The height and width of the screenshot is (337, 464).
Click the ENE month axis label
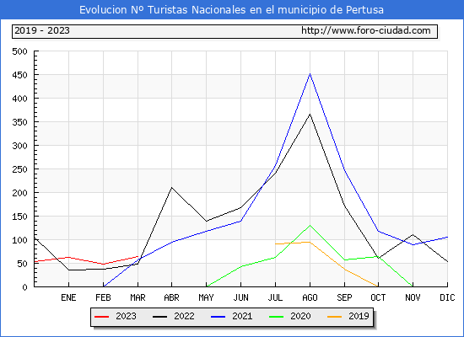click(x=68, y=297)
